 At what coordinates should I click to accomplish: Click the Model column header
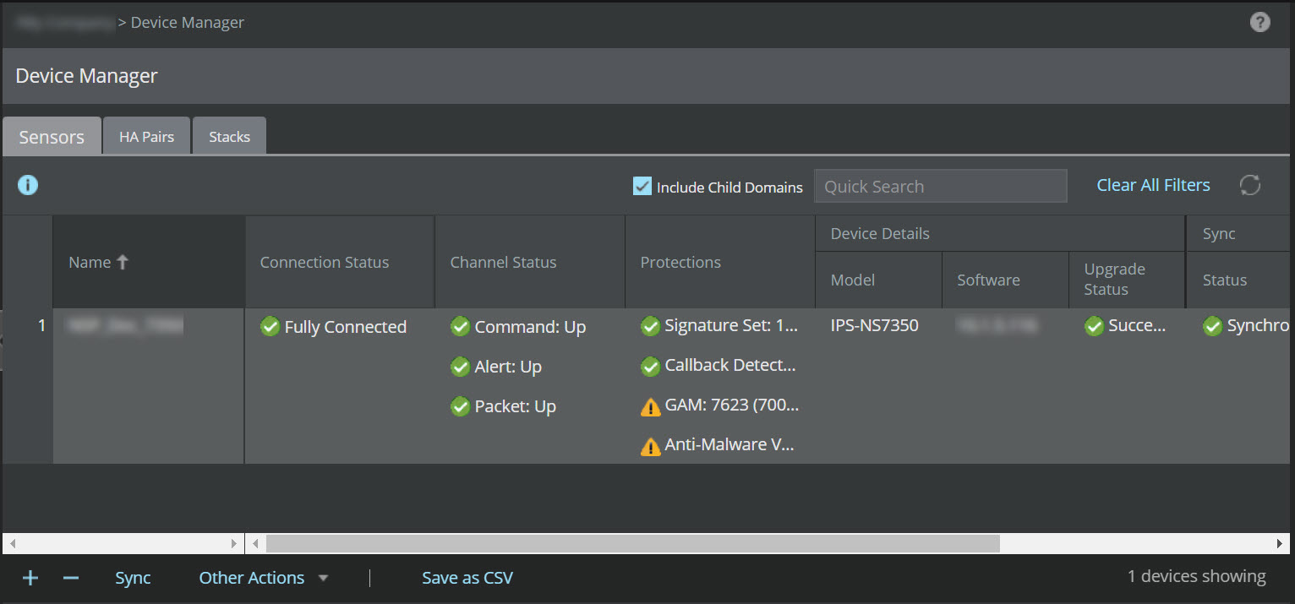tap(878, 280)
